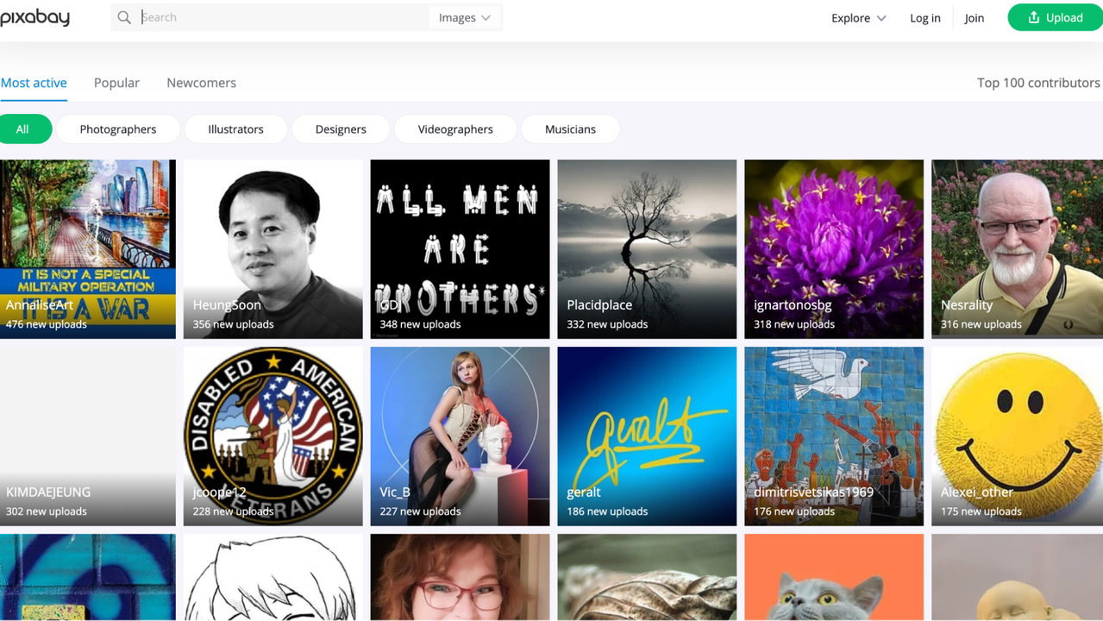Select the Most active tab
Viewport: 1103px width, 621px height.
pyautogui.click(x=34, y=83)
